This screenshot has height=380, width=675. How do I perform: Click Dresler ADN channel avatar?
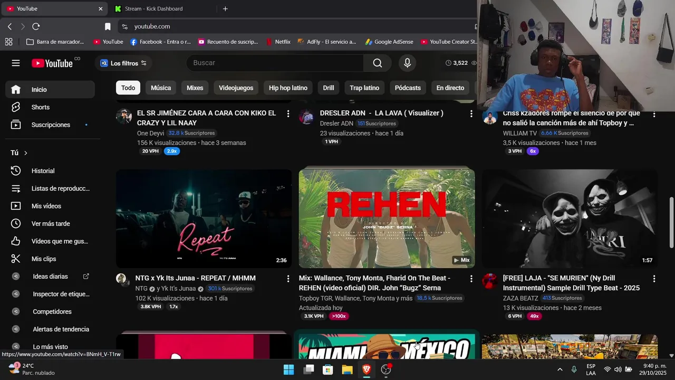coord(306,117)
